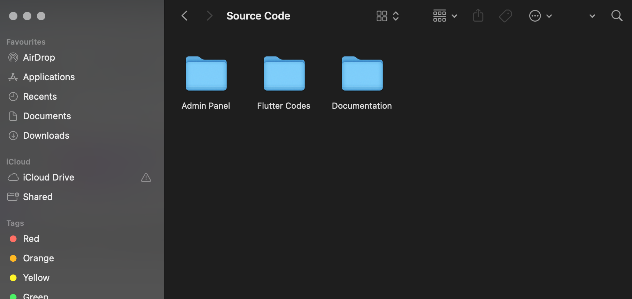Click the AirDrop radar icon

click(13, 57)
